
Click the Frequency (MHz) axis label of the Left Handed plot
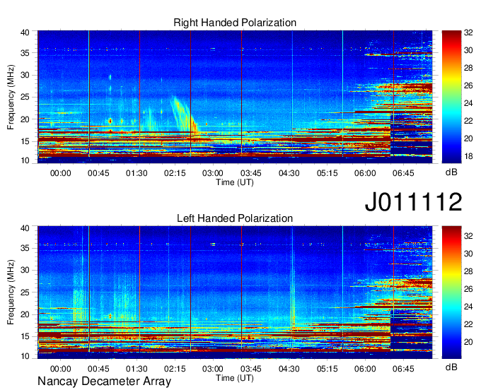(11, 292)
